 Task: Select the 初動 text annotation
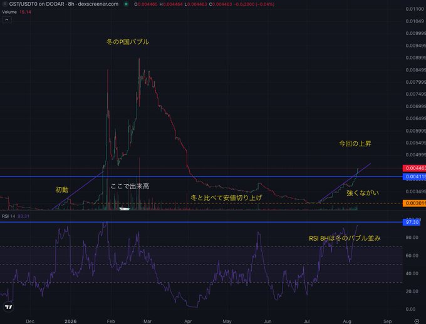pyautogui.click(x=62, y=190)
